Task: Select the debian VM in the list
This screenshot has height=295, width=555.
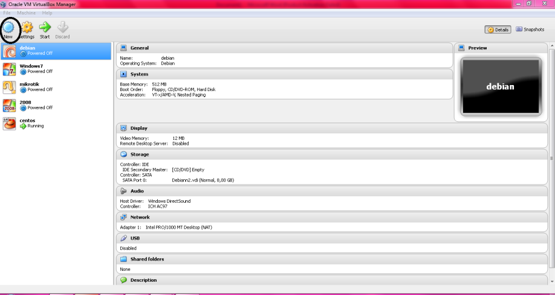Action: click(x=56, y=51)
